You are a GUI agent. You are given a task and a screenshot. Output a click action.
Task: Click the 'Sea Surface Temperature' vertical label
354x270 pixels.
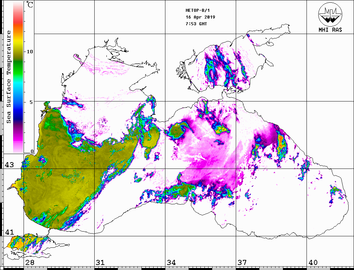[x=8, y=77]
